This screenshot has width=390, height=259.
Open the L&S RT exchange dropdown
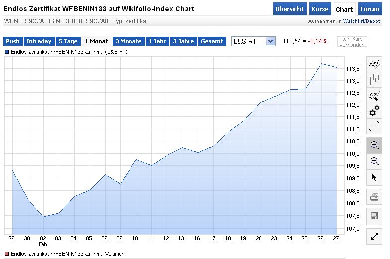click(x=253, y=41)
